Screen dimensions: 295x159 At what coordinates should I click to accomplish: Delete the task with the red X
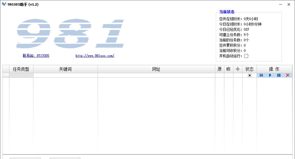pyautogui.click(x=288, y=75)
